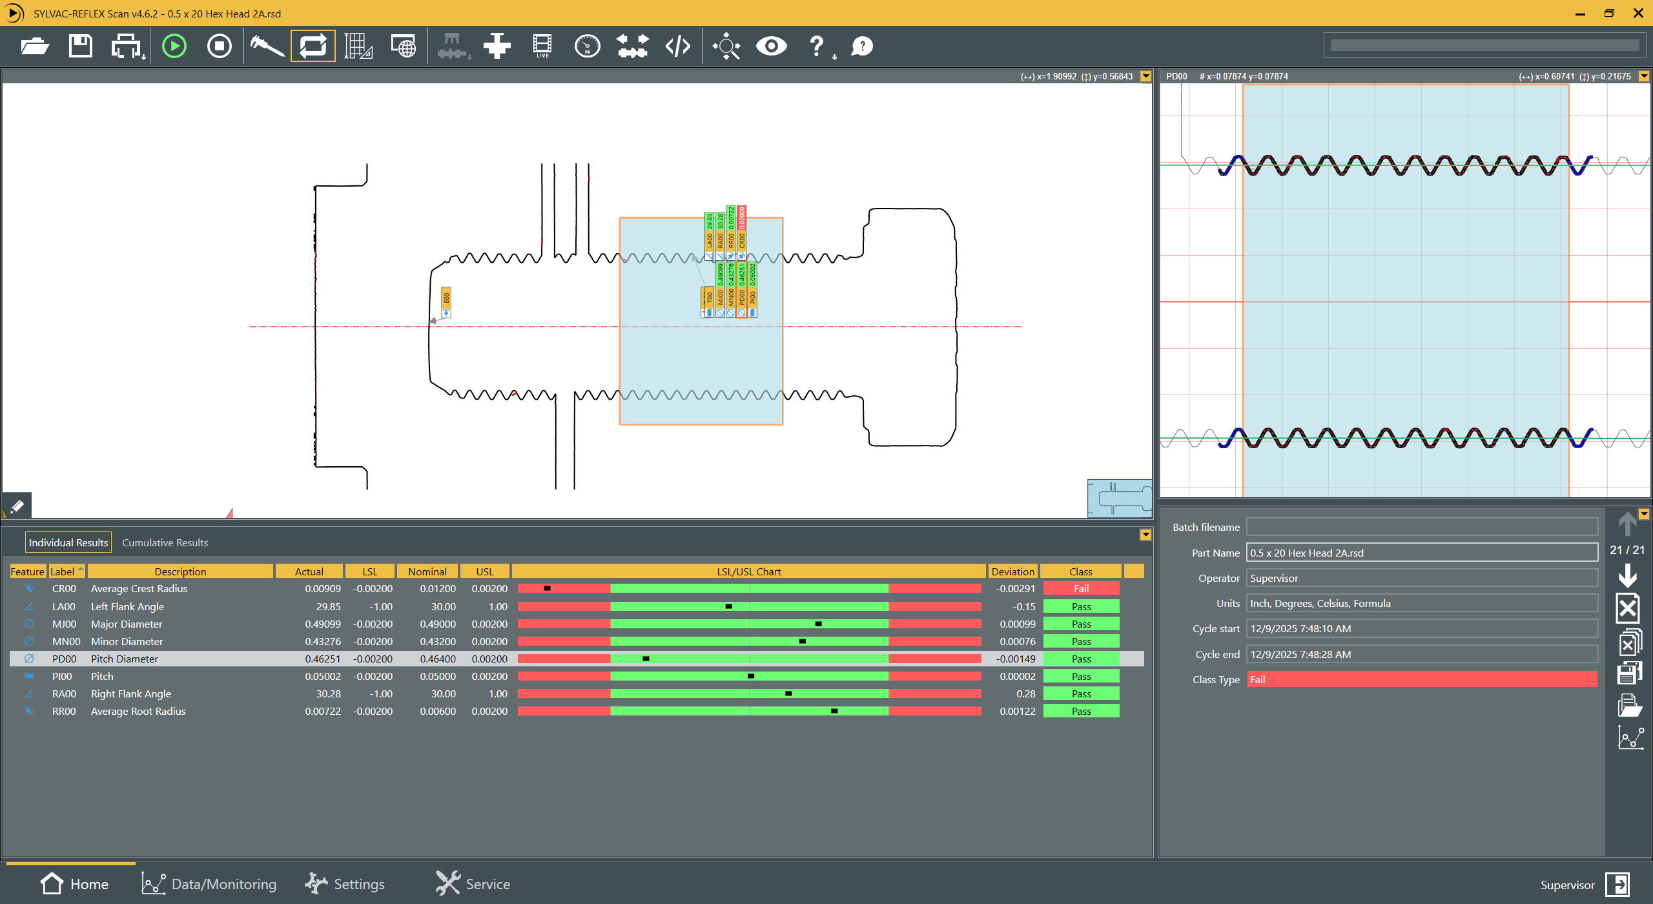Click the Batch filename input field

(1422, 527)
